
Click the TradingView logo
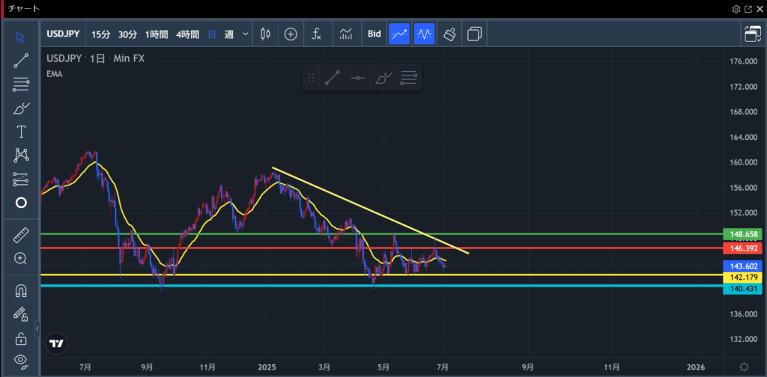[56, 343]
